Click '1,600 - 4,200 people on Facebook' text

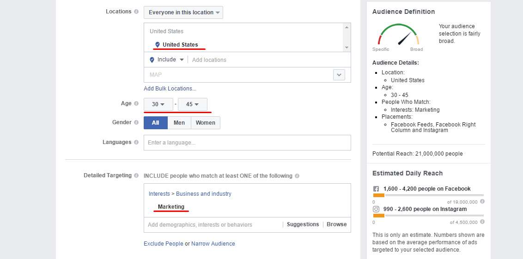427,189
